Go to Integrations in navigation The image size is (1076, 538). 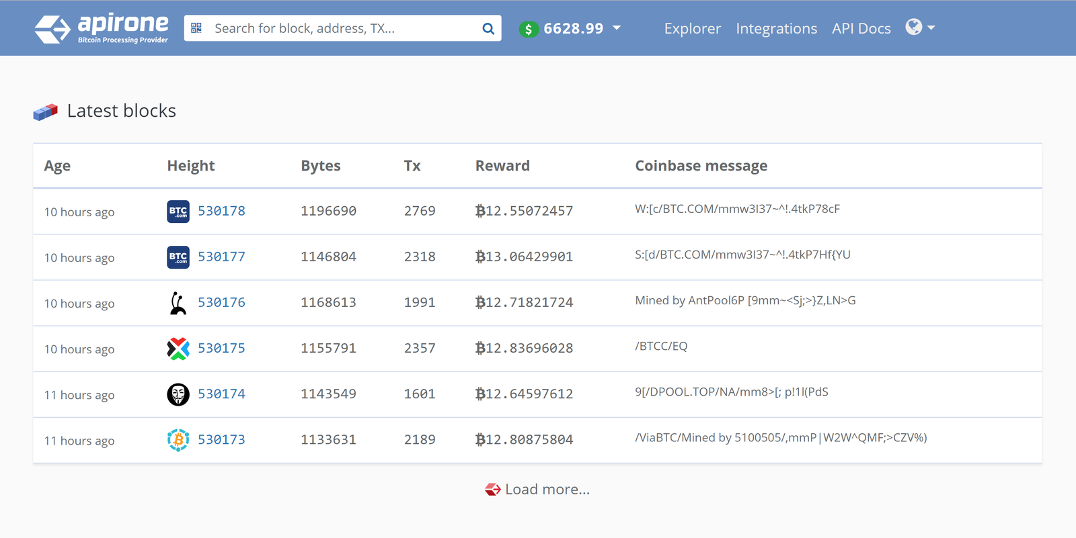click(776, 28)
